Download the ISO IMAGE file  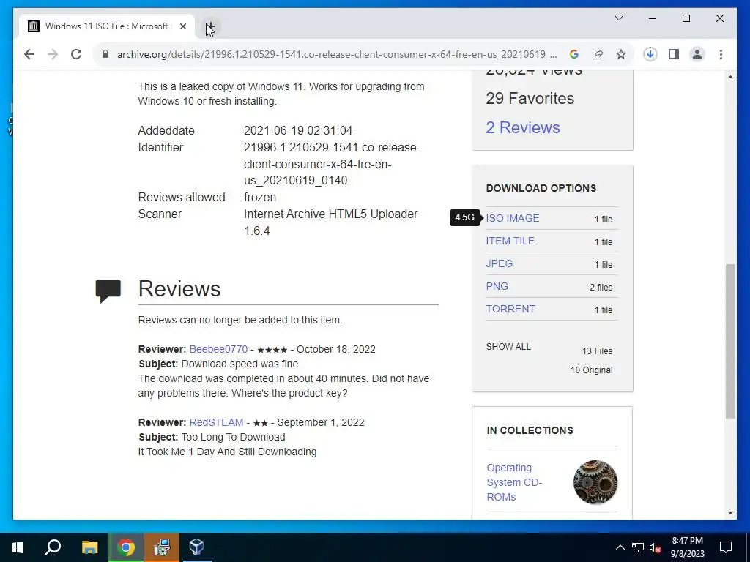click(x=512, y=218)
